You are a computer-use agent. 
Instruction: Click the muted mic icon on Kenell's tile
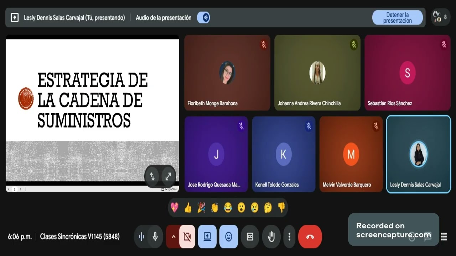[x=309, y=126]
